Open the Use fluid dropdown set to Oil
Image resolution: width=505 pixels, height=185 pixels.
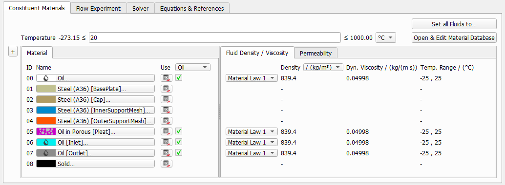(x=192, y=68)
